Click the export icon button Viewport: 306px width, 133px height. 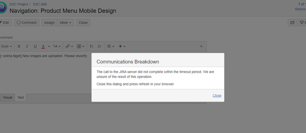[301, 23]
